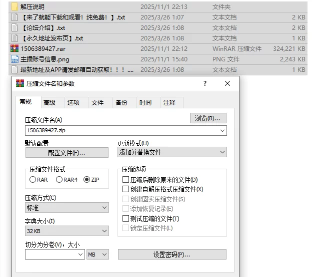
Task: Open the 压缩方式 dropdown list
Action: click(x=66, y=207)
